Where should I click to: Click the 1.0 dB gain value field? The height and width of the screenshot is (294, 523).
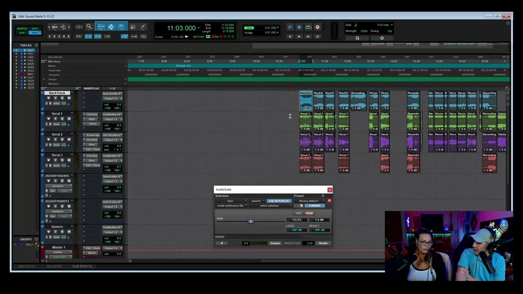[319, 220]
